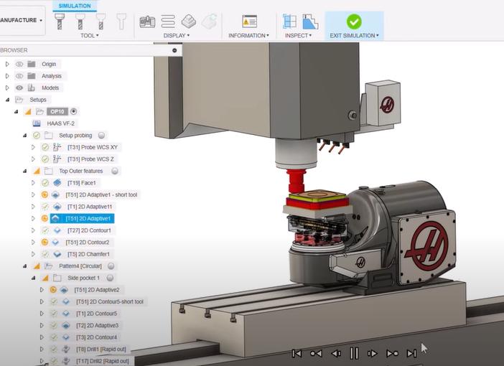Toggle visibility eye for Origin

click(x=19, y=65)
